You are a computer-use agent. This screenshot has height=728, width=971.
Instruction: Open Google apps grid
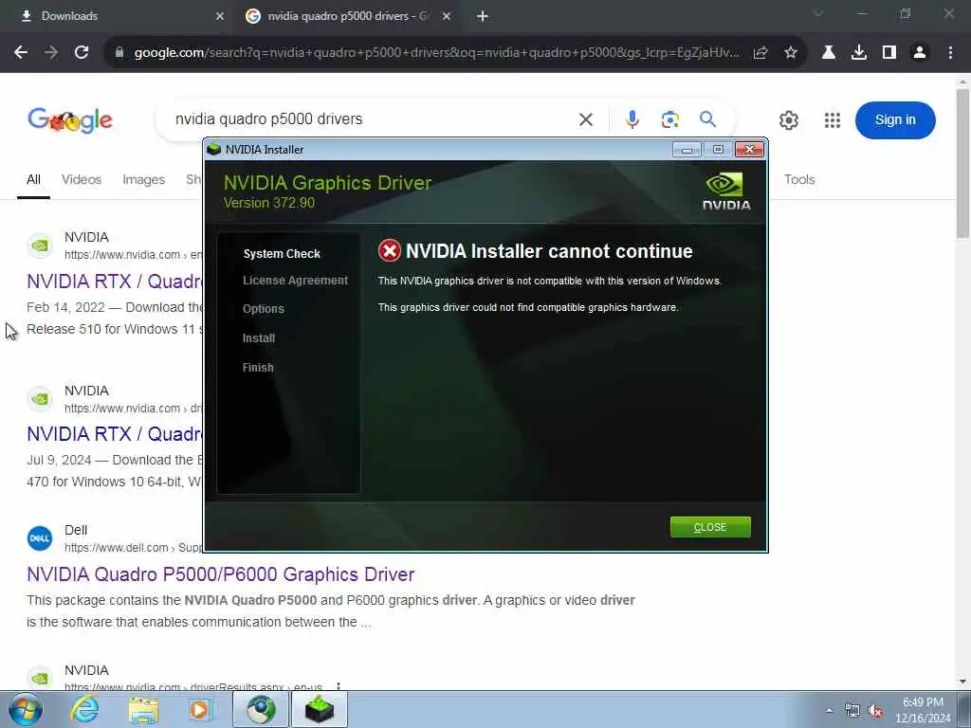coord(833,120)
